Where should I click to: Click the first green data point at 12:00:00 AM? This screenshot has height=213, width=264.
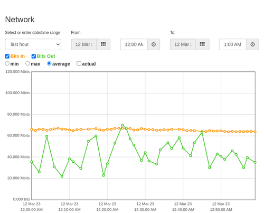(x=32, y=162)
